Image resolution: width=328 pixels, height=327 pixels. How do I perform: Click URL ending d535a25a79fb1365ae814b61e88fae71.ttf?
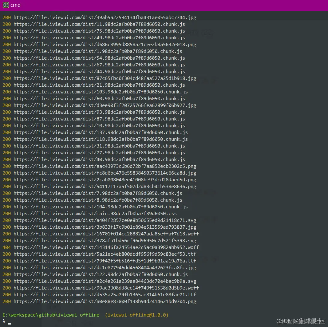click(105, 295)
